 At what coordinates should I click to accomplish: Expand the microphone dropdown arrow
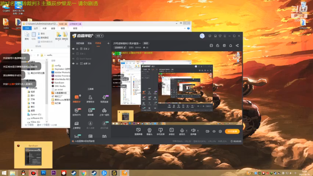click(x=187, y=131)
